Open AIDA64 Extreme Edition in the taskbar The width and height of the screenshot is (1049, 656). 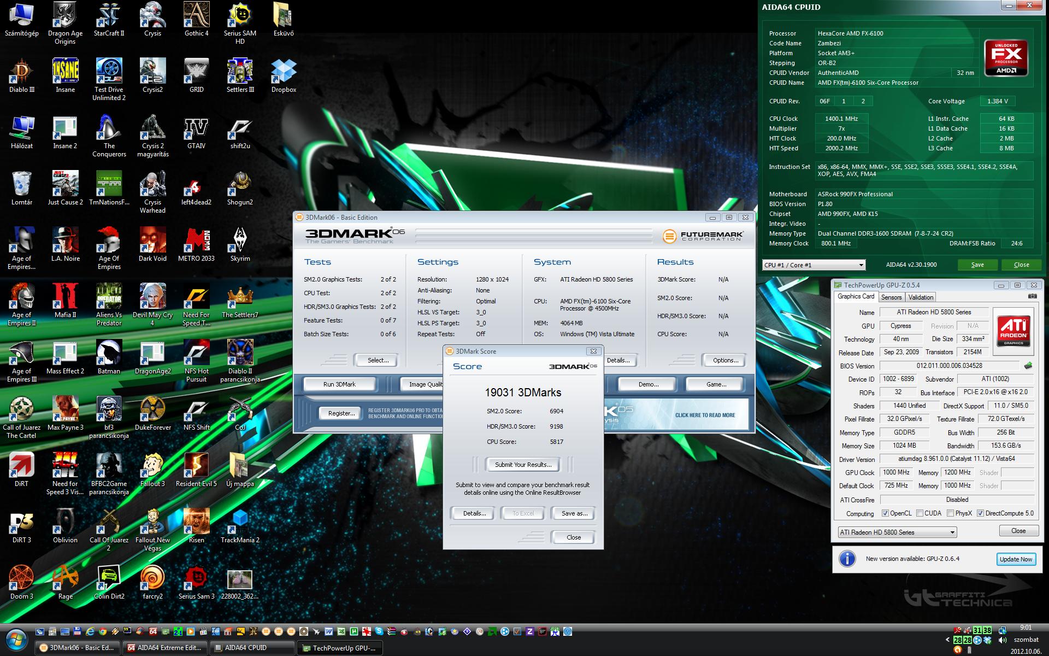(x=165, y=648)
